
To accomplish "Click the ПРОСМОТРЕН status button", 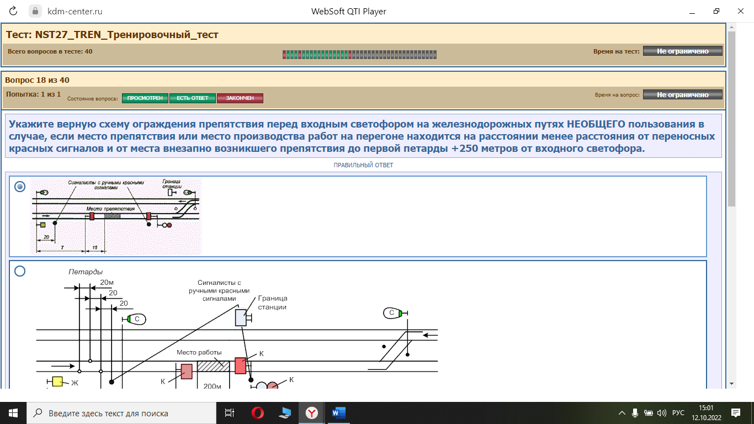I will [x=145, y=98].
